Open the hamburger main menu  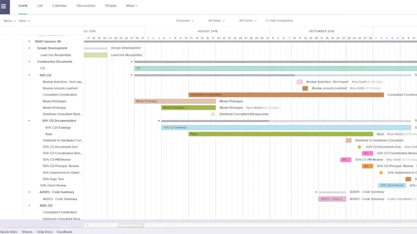(4, 6)
